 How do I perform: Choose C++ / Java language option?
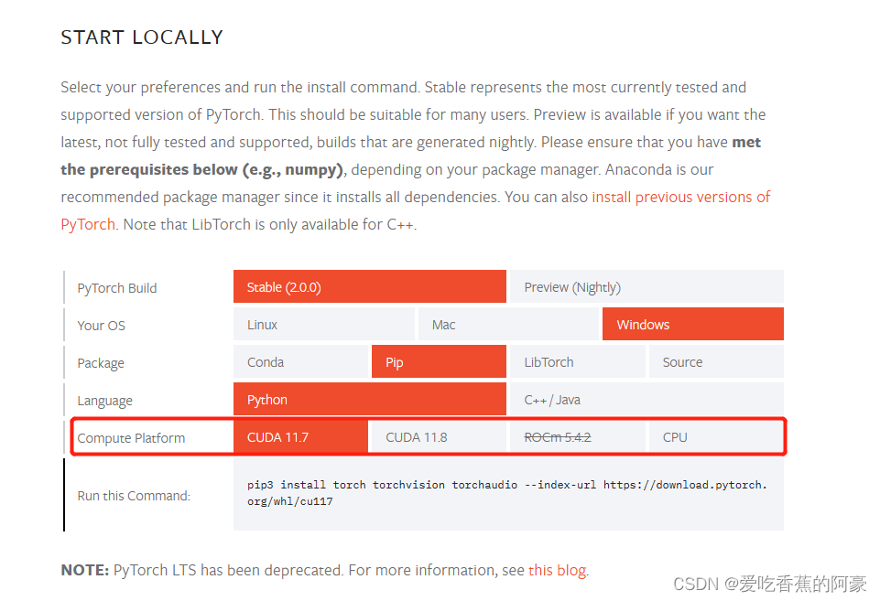646,400
